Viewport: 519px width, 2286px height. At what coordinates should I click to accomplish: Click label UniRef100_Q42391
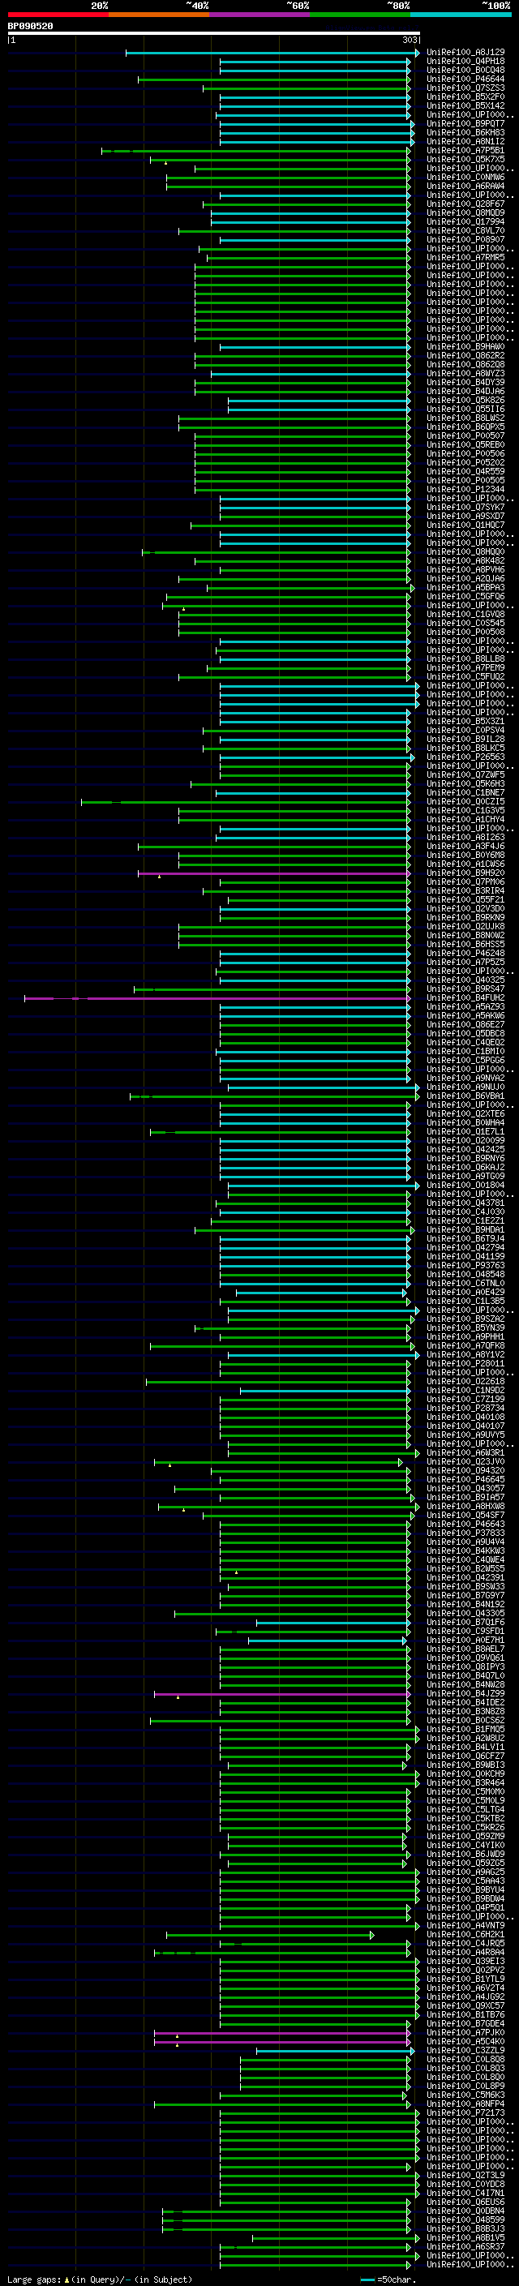pyautogui.click(x=465, y=1578)
